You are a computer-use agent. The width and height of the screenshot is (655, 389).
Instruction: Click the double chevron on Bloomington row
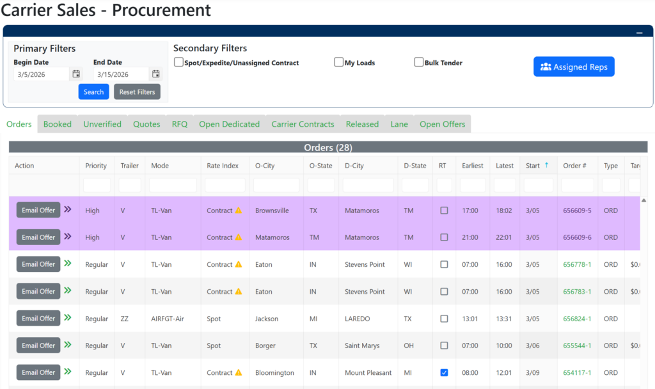pyautogui.click(x=68, y=372)
